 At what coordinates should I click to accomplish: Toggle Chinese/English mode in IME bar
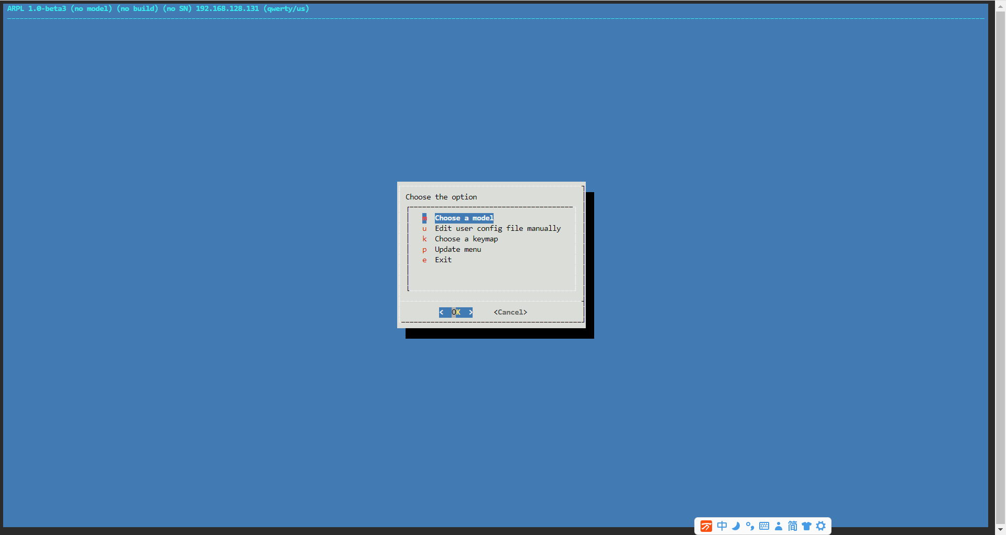[722, 526]
